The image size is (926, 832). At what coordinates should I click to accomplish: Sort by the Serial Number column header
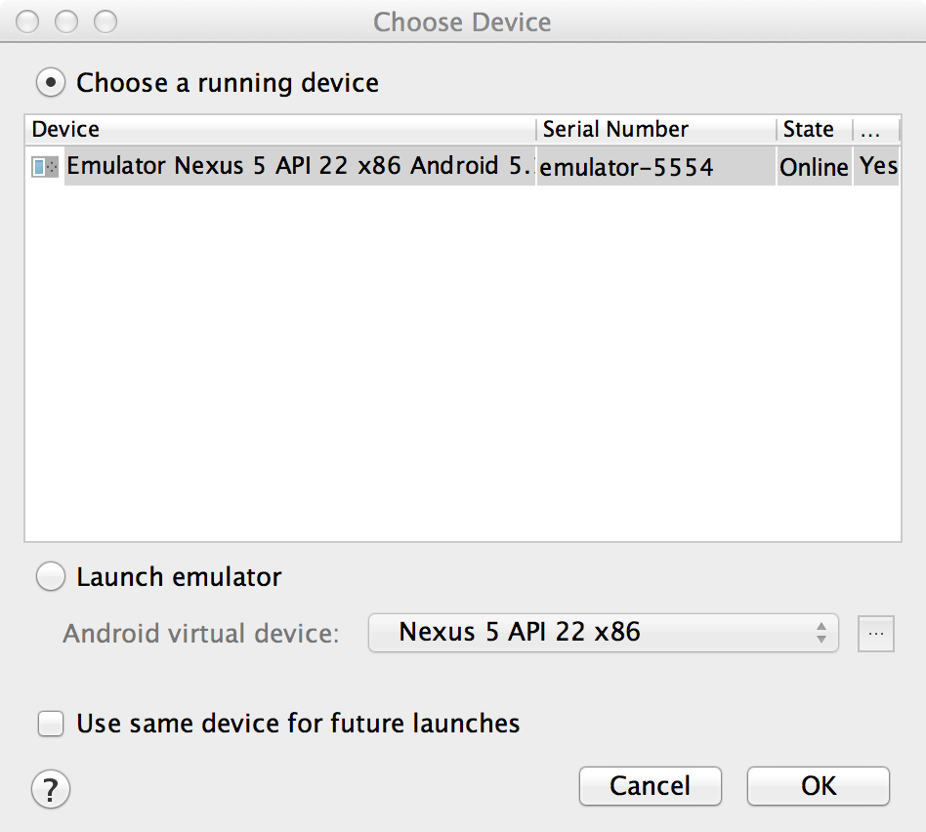coord(655,130)
